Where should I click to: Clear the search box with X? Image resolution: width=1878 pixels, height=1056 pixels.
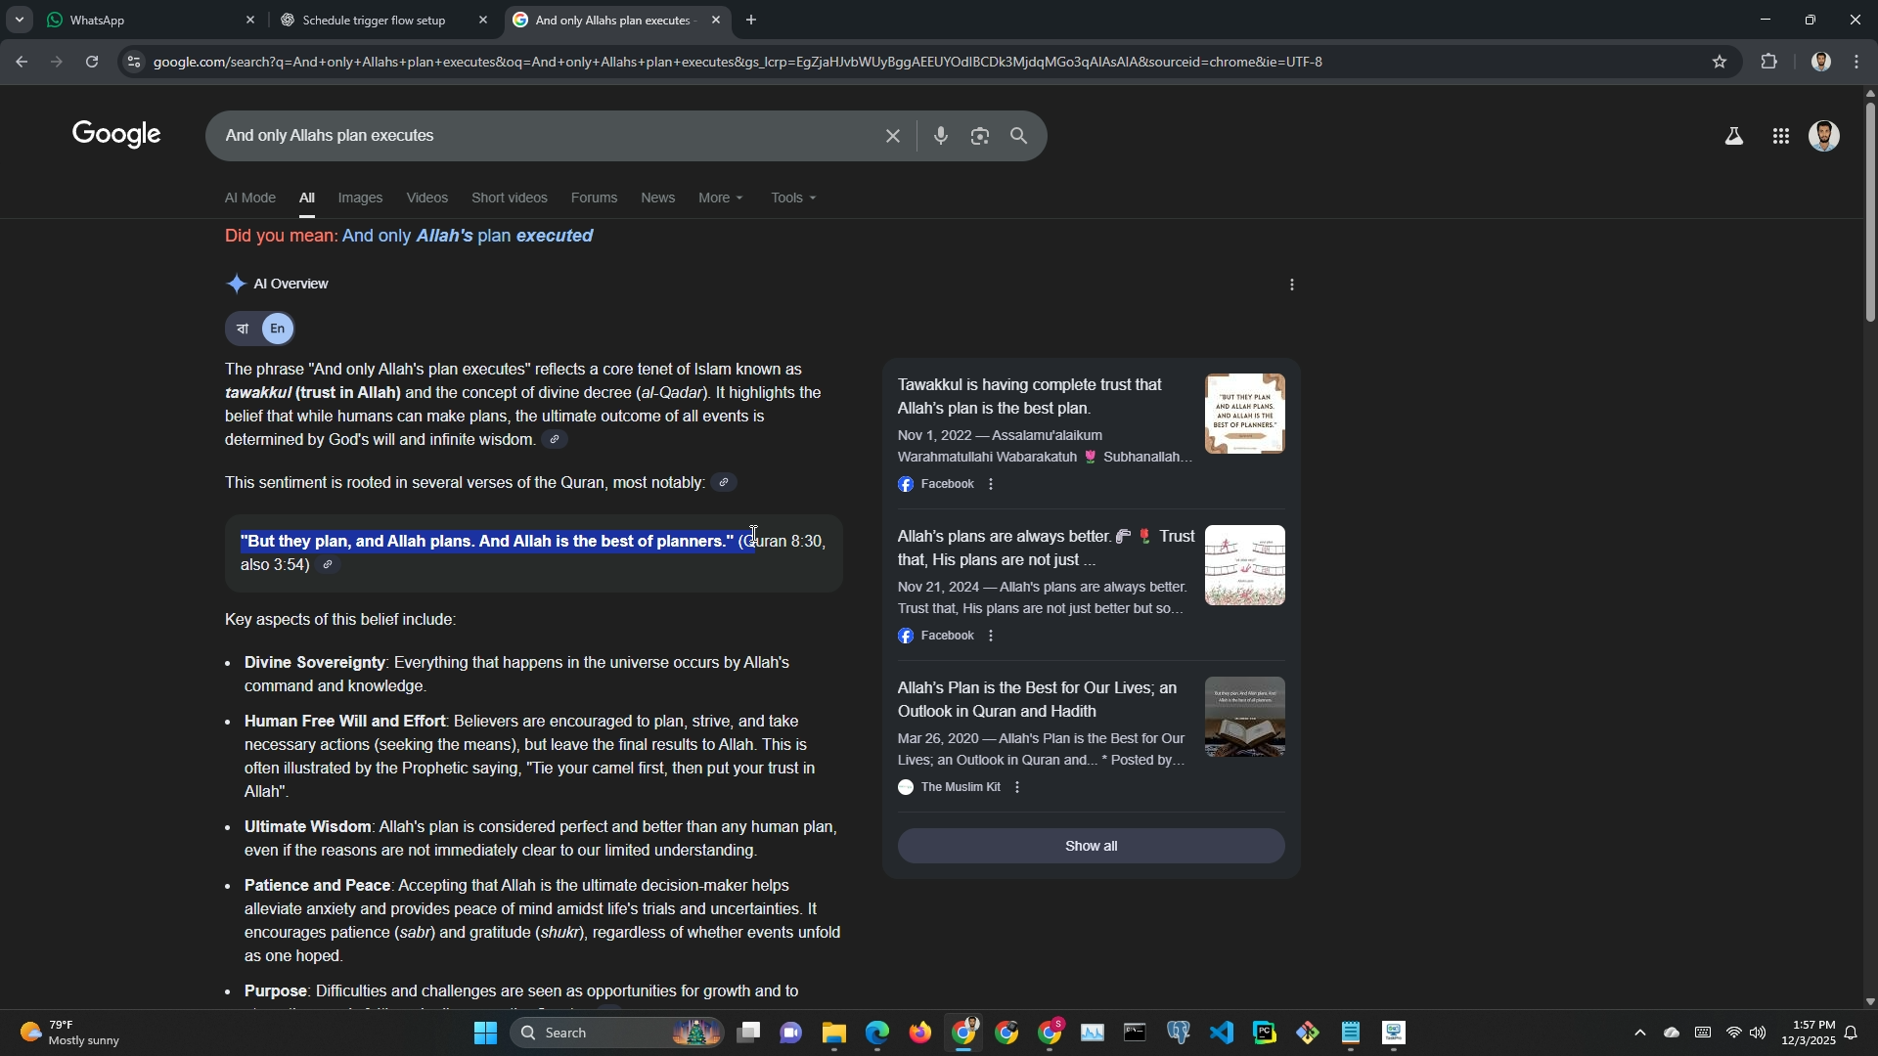pyautogui.click(x=892, y=136)
